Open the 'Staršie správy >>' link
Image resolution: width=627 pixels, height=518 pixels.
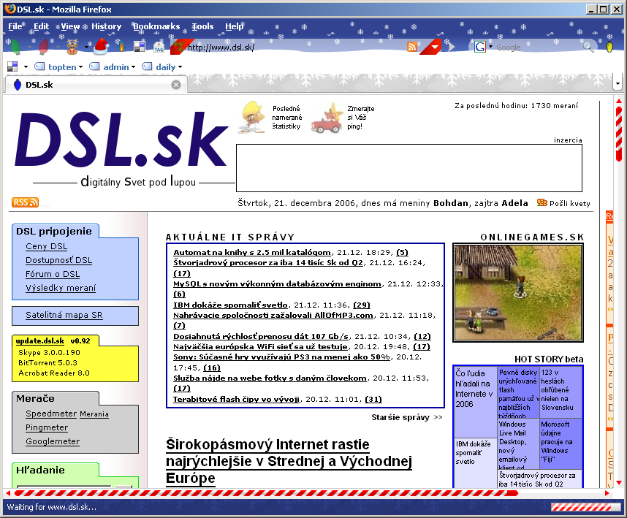406,417
